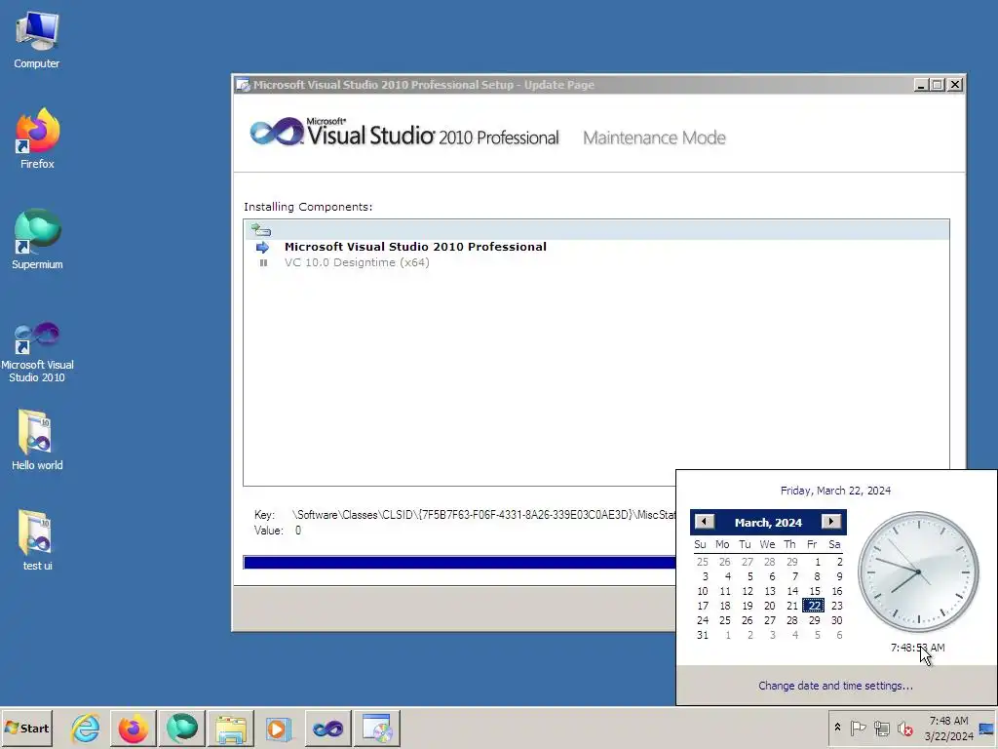Click the registry Key path text

click(x=483, y=515)
